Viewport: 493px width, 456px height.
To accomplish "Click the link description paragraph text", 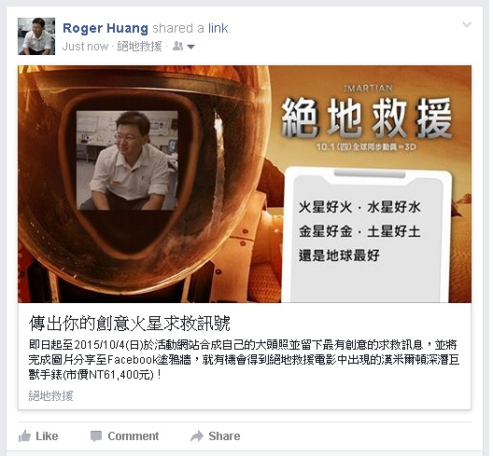I will point(244,360).
